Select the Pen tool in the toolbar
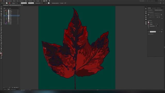Screen dimensions: 165x93 click(x=1, y=13)
